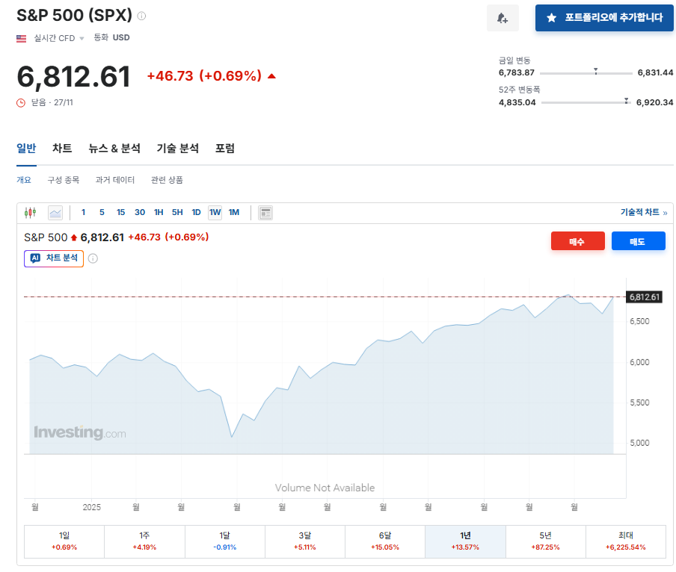Set chart interval to 5H
This screenshot has height=572, width=676.
point(177,212)
